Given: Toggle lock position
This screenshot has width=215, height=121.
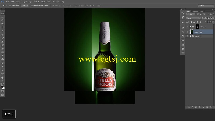Looking at the screenshot, I should pyautogui.click(x=197, y=22).
